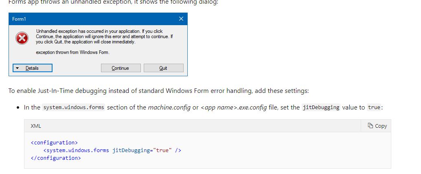Click the Form1 title bar text

click(19, 19)
